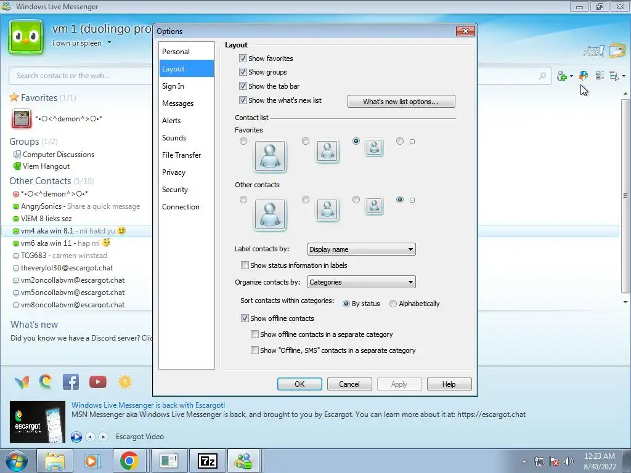Click the TCG683 offline status icon

coord(15,256)
